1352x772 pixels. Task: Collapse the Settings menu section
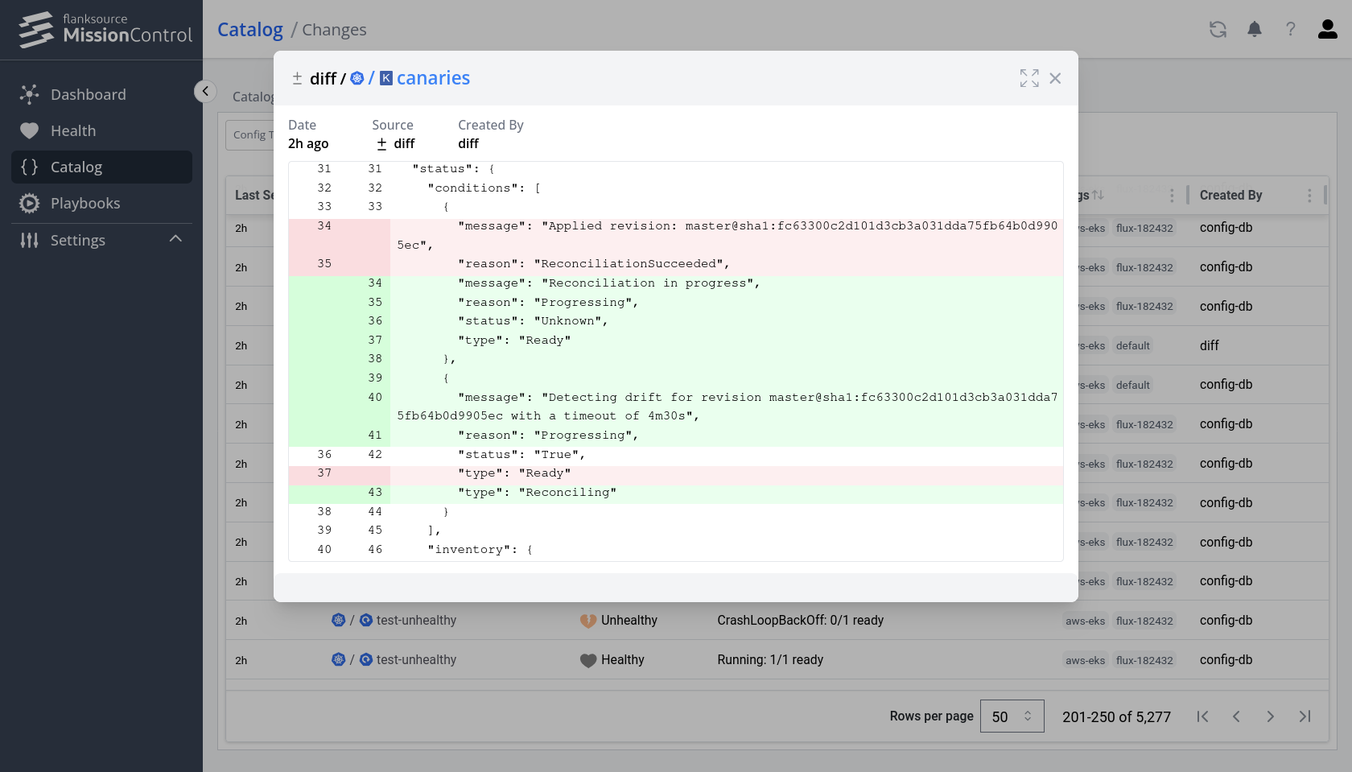tap(175, 239)
